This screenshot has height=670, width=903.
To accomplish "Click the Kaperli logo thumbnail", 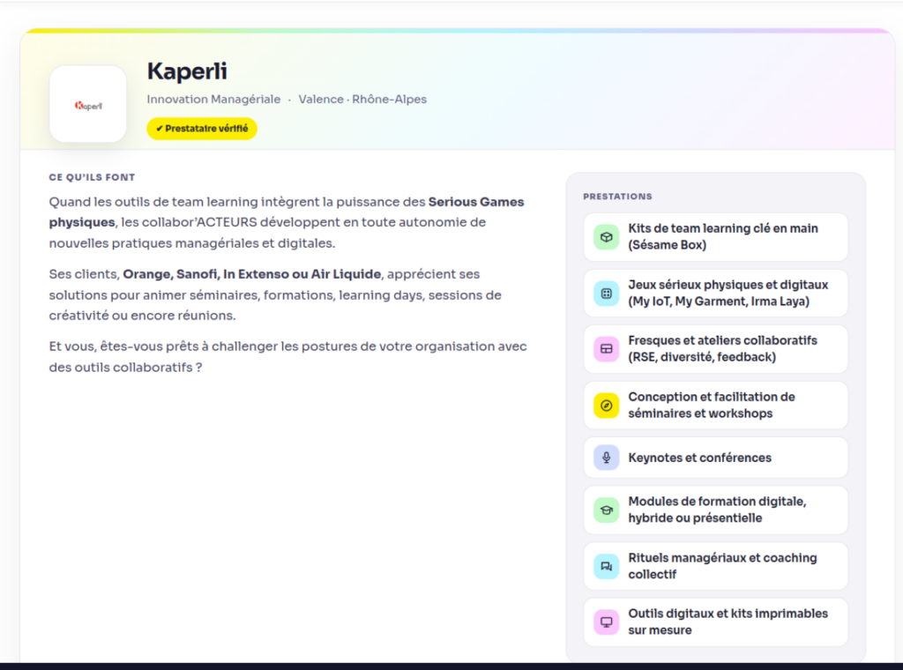I will [87, 104].
